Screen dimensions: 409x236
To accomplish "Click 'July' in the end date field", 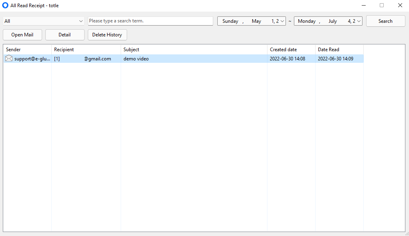I will click(332, 21).
